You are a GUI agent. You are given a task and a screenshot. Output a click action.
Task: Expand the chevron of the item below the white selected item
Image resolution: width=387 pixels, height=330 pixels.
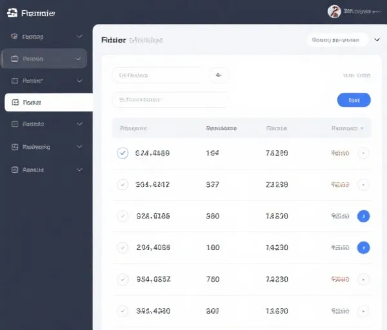click(x=79, y=124)
